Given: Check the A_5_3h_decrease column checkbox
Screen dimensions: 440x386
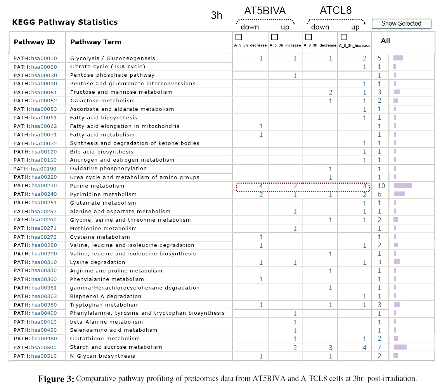Looking at the screenshot, I should click(239, 37).
